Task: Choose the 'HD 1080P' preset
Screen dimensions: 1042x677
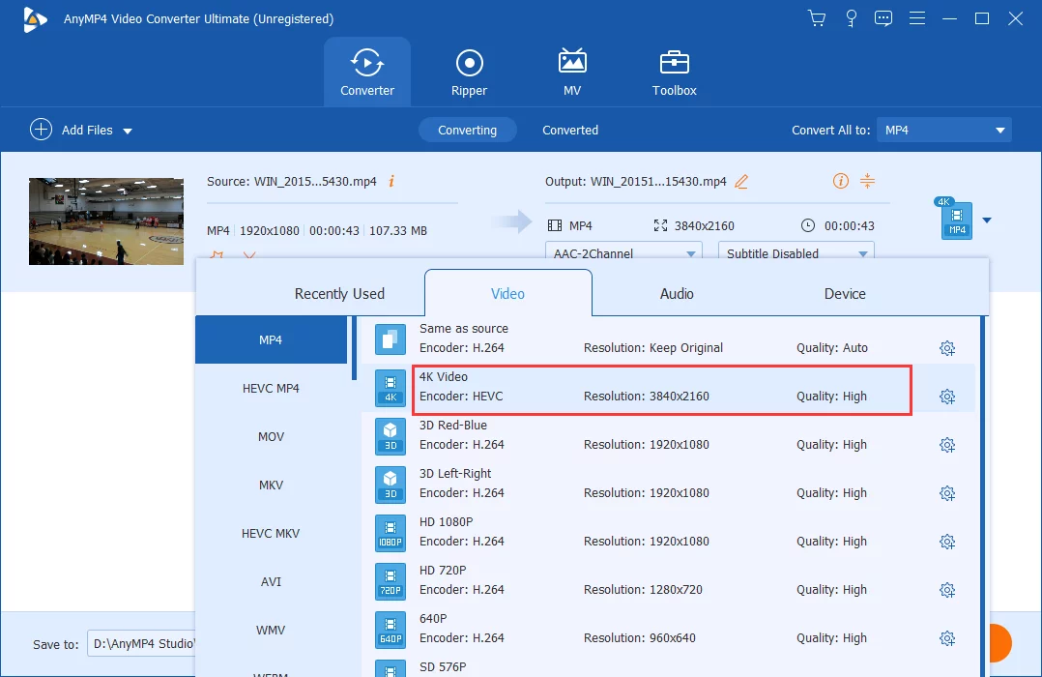Action: click(668, 533)
